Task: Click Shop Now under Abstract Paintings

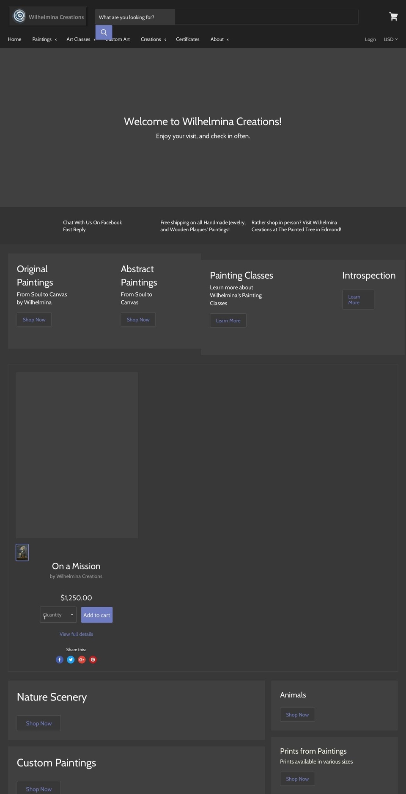Action: click(138, 320)
